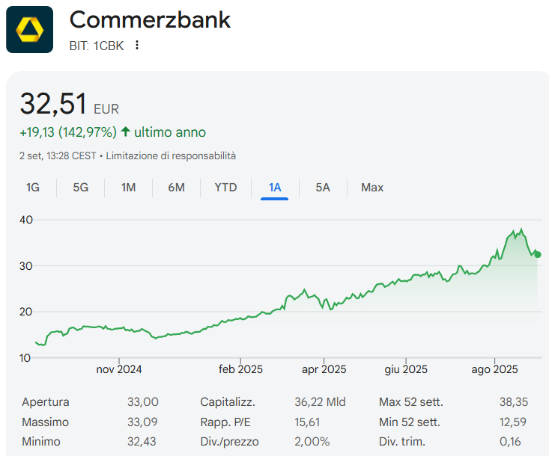Choose the 5A five-year tab
The width and height of the screenshot is (549, 456).
(323, 188)
